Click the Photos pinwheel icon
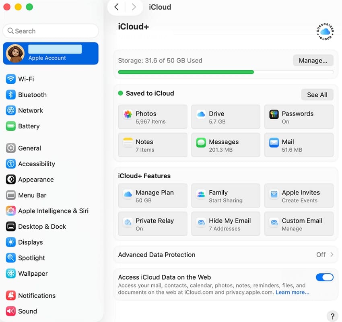Image resolution: width=342 pixels, height=322 pixels. tap(128, 114)
